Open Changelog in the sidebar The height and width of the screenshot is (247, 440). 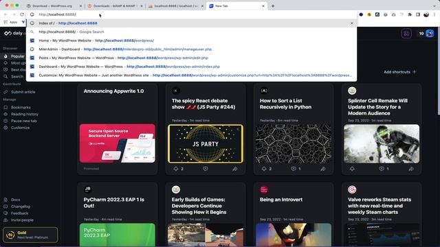pos(16,207)
